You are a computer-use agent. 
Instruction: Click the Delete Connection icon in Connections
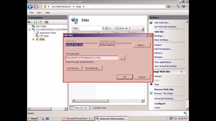pyautogui.click(x=47, y=22)
